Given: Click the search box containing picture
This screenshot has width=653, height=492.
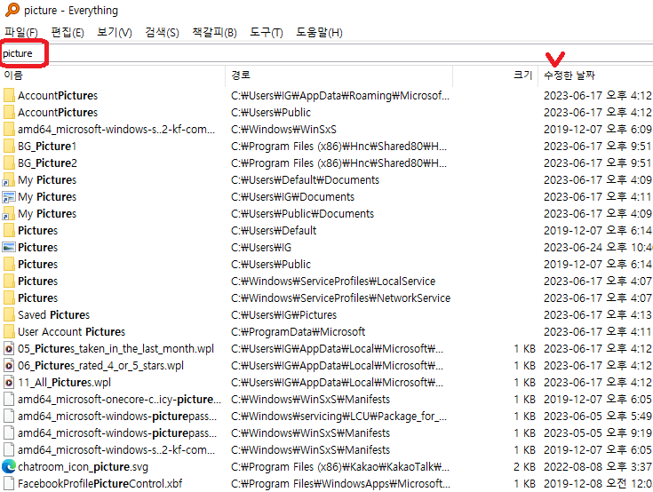Looking at the screenshot, I should pyautogui.click(x=327, y=53).
